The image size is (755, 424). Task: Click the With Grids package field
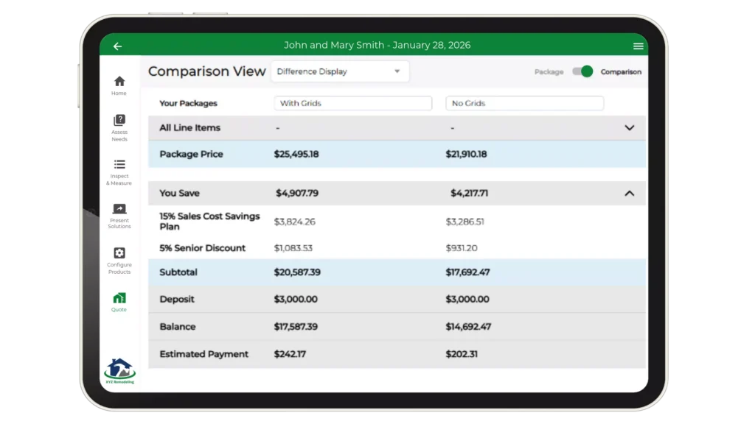point(352,104)
